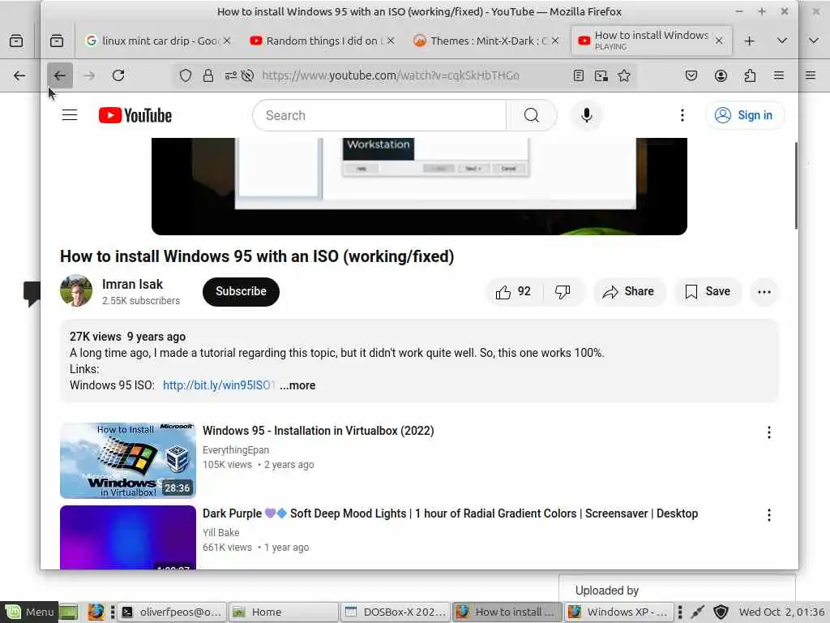
Task: Sign in to YouTube
Action: pos(745,115)
